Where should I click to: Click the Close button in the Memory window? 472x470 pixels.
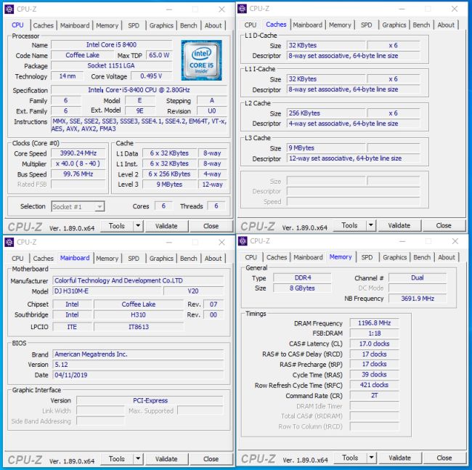pos(444,458)
